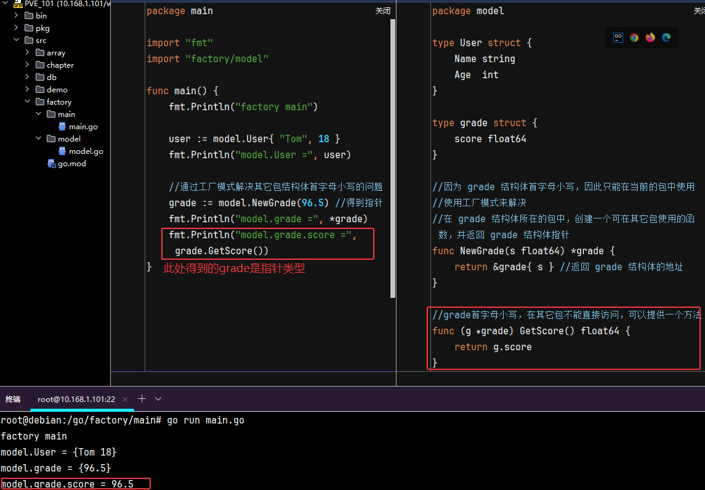The image size is (705, 490).
Task: Open main.go gopher file in tree
Action: click(x=83, y=127)
